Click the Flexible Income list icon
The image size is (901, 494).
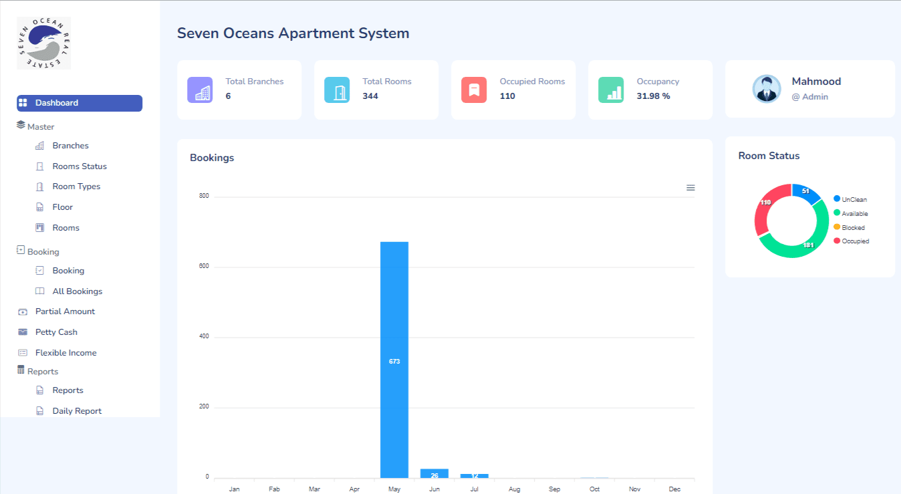(x=23, y=353)
